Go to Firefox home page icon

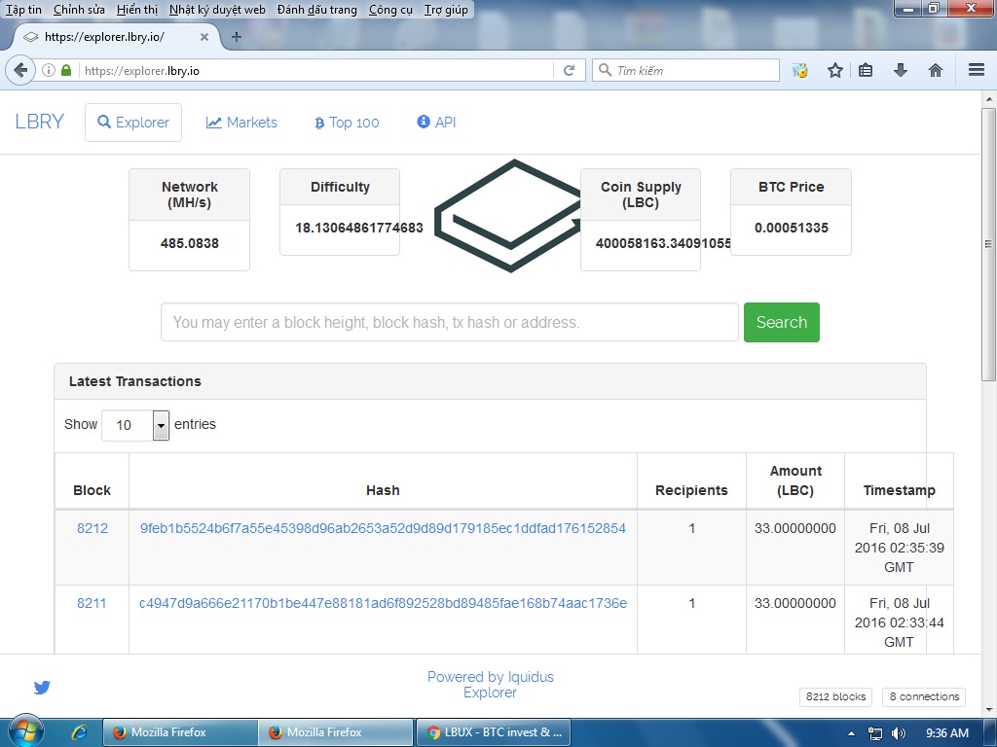[936, 70]
